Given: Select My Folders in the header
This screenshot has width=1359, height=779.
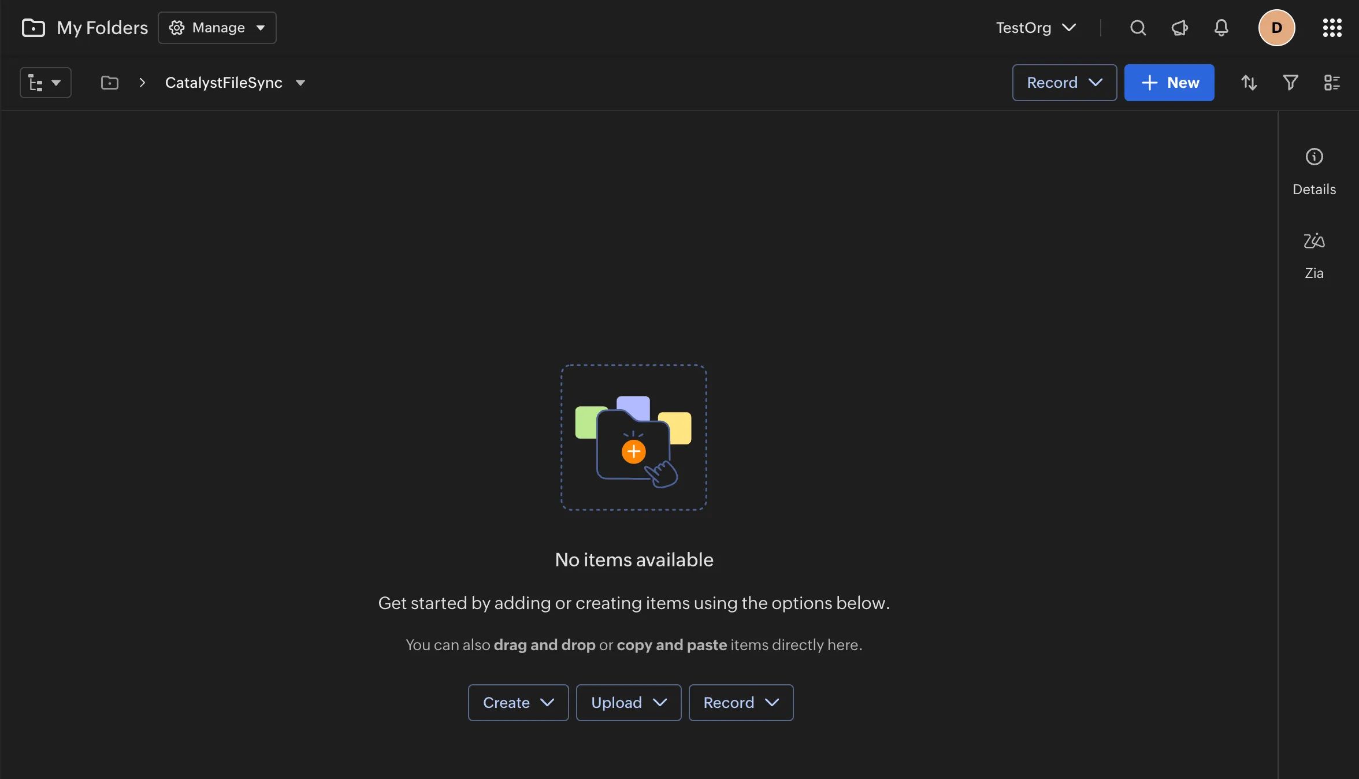Looking at the screenshot, I should [x=102, y=27].
